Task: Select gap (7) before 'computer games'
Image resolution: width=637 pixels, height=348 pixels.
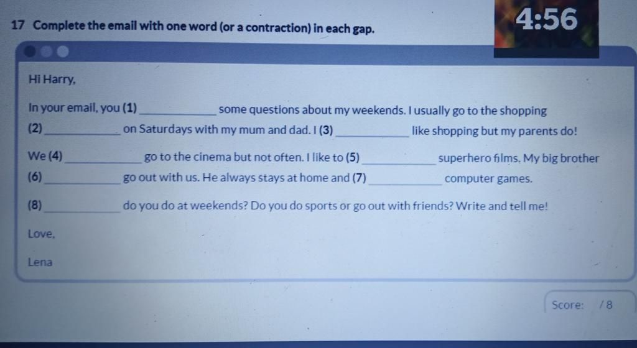Action: tap(405, 179)
